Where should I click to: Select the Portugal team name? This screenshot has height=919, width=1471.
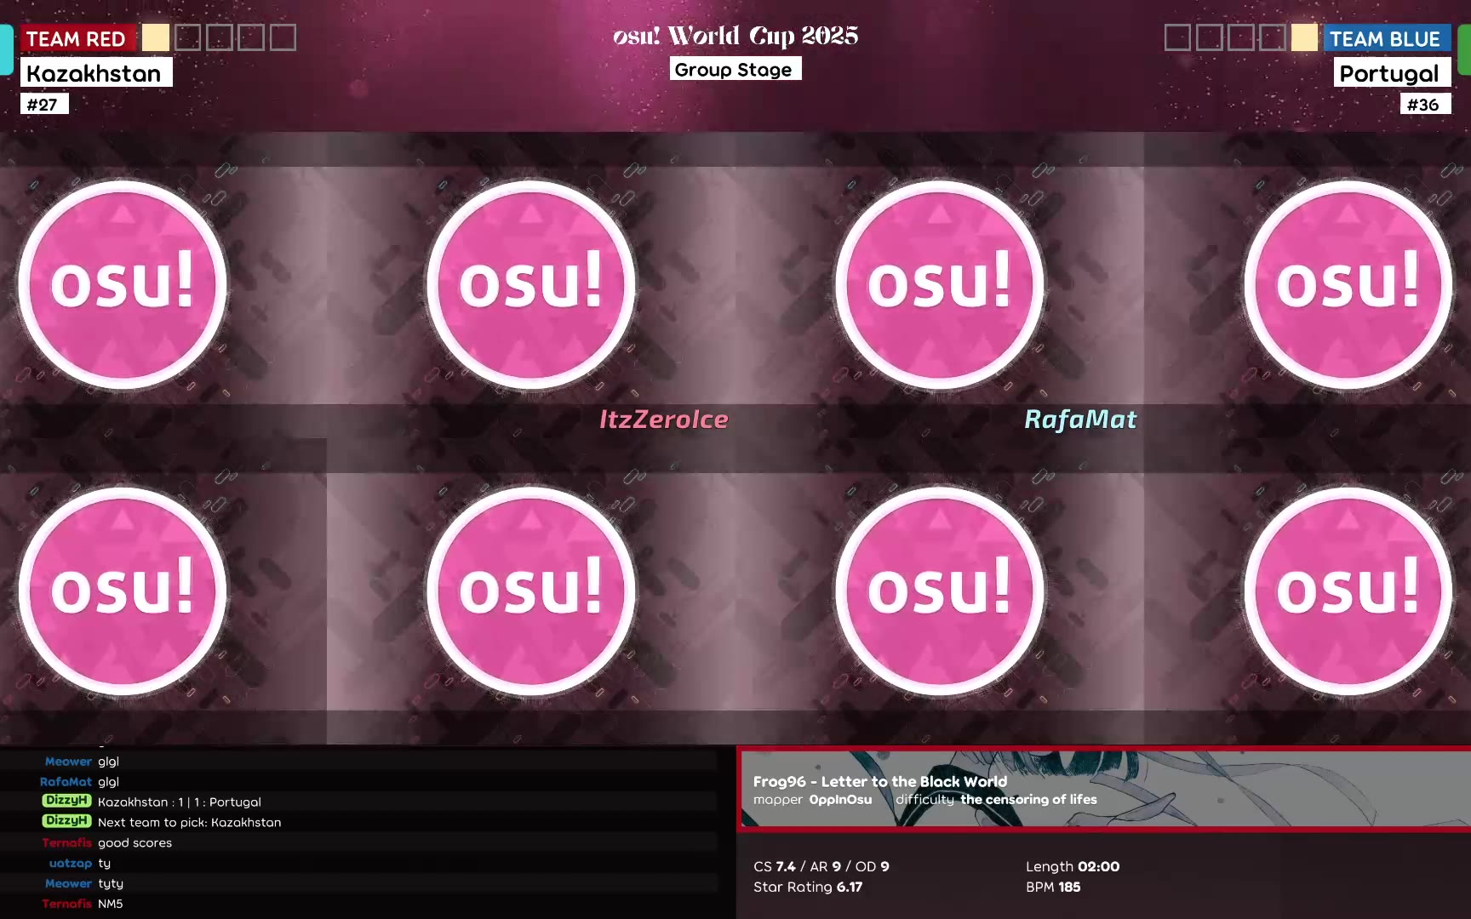1391,73
